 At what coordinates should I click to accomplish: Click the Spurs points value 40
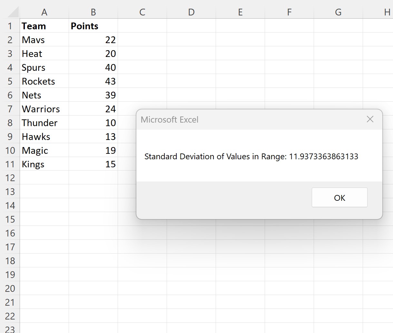point(93,67)
